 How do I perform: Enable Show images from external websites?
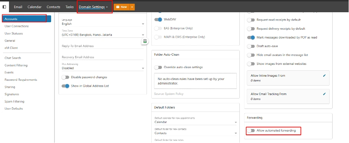(251, 64)
